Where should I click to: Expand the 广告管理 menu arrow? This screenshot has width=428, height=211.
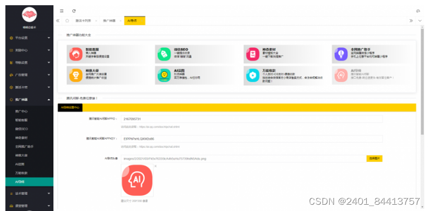click(x=49, y=75)
